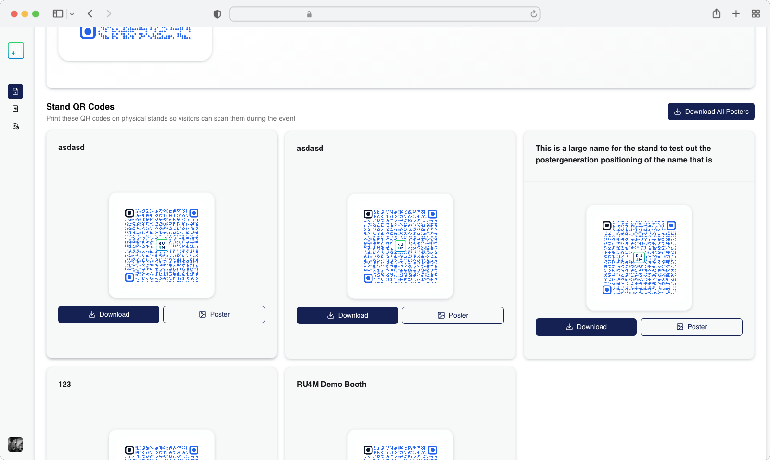
Task: Open the Share icon in Safari toolbar
Action: click(x=716, y=14)
